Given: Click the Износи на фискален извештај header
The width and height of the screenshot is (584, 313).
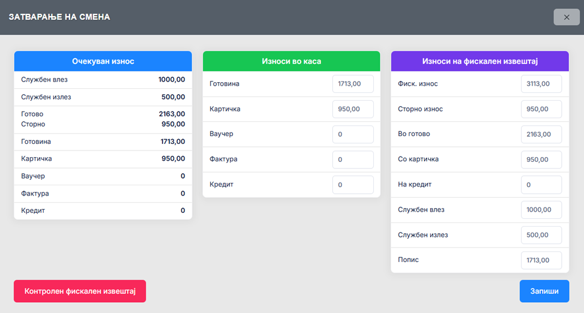Looking at the screenshot, I should pos(480,61).
